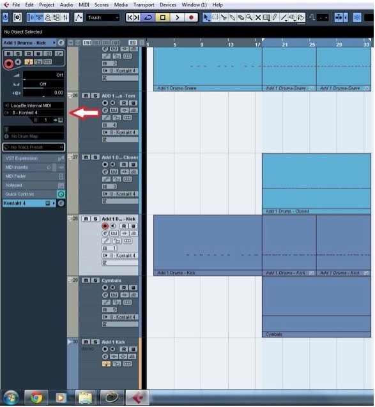The width and height of the screenshot is (375, 407).
Task: Open the Transport menu
Action: [x=144, y=4]
